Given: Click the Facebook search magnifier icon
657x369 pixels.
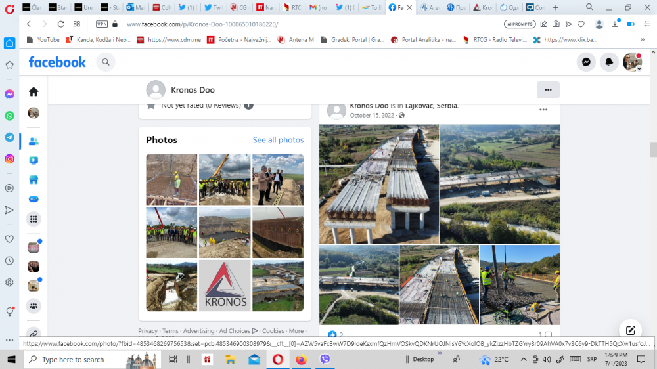Looking at the screenshot, I should pyautogui.click(x=105, y=62).
